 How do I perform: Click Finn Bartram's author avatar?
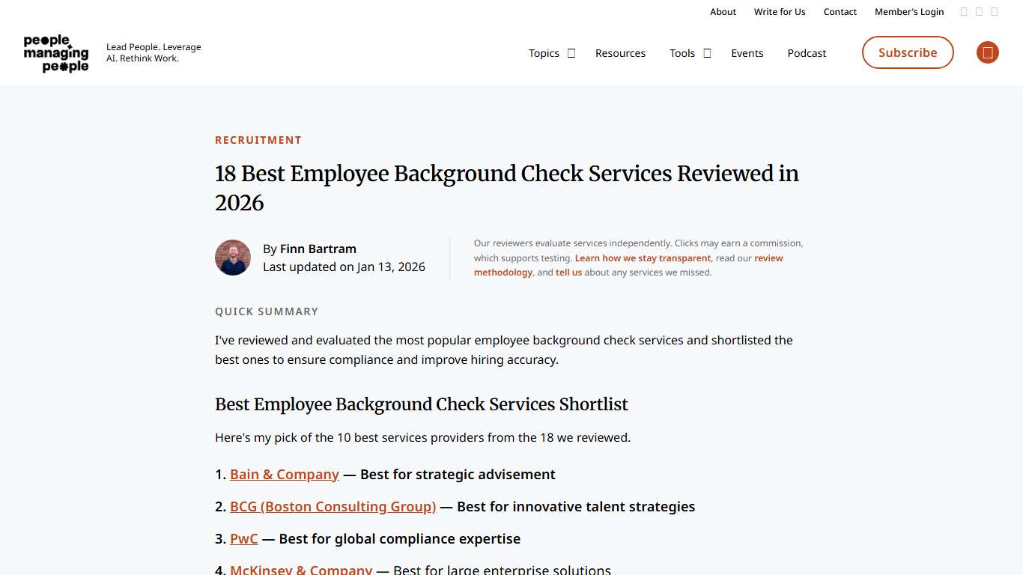click(233, 257)
